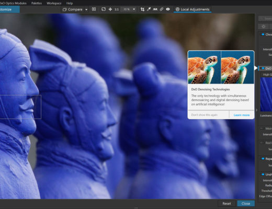
Task: Click the palette search field
Action: coord(265,18)
